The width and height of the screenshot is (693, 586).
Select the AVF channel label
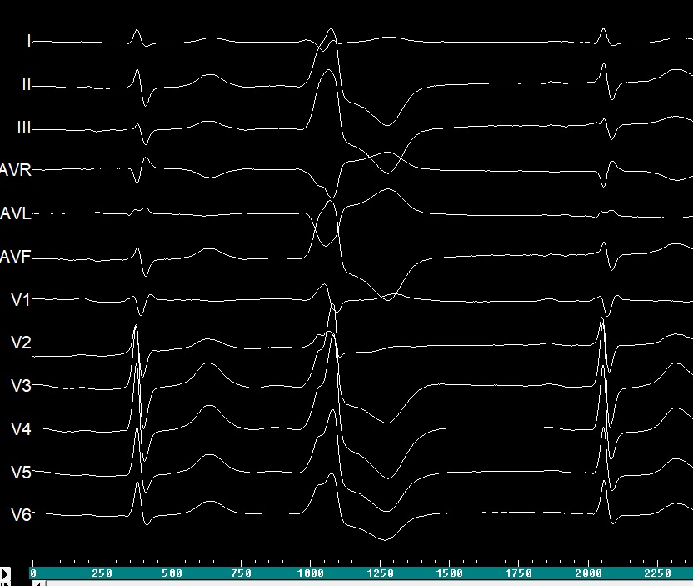16,256
